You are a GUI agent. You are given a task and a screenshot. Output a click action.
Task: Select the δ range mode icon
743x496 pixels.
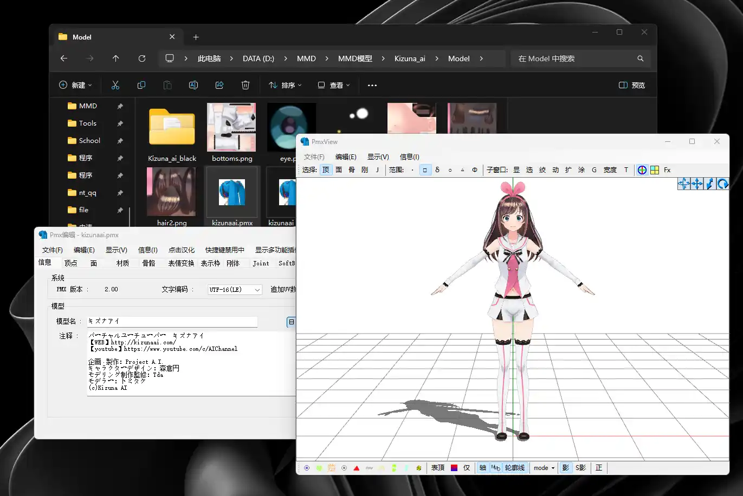tap(437, 170)
